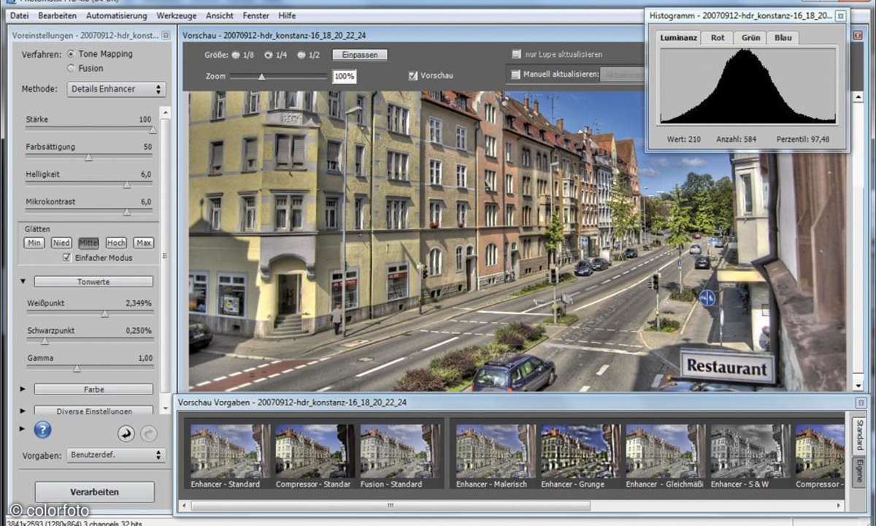Click the Stärke slider track
Viewport: 876px width, 526px height.
point(90,130)
